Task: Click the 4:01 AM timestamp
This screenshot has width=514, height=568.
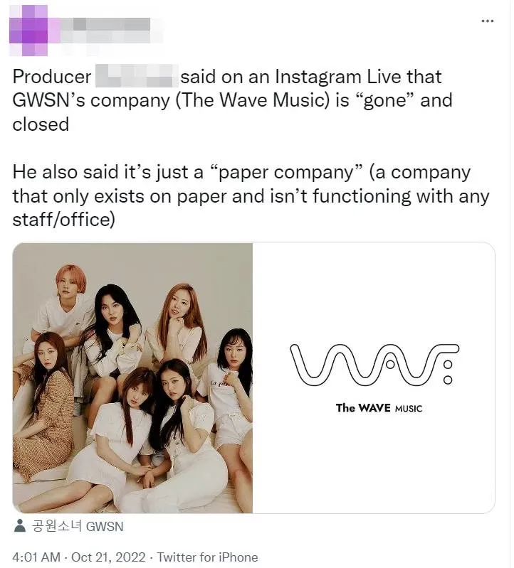Action: [x=36, y=557]
